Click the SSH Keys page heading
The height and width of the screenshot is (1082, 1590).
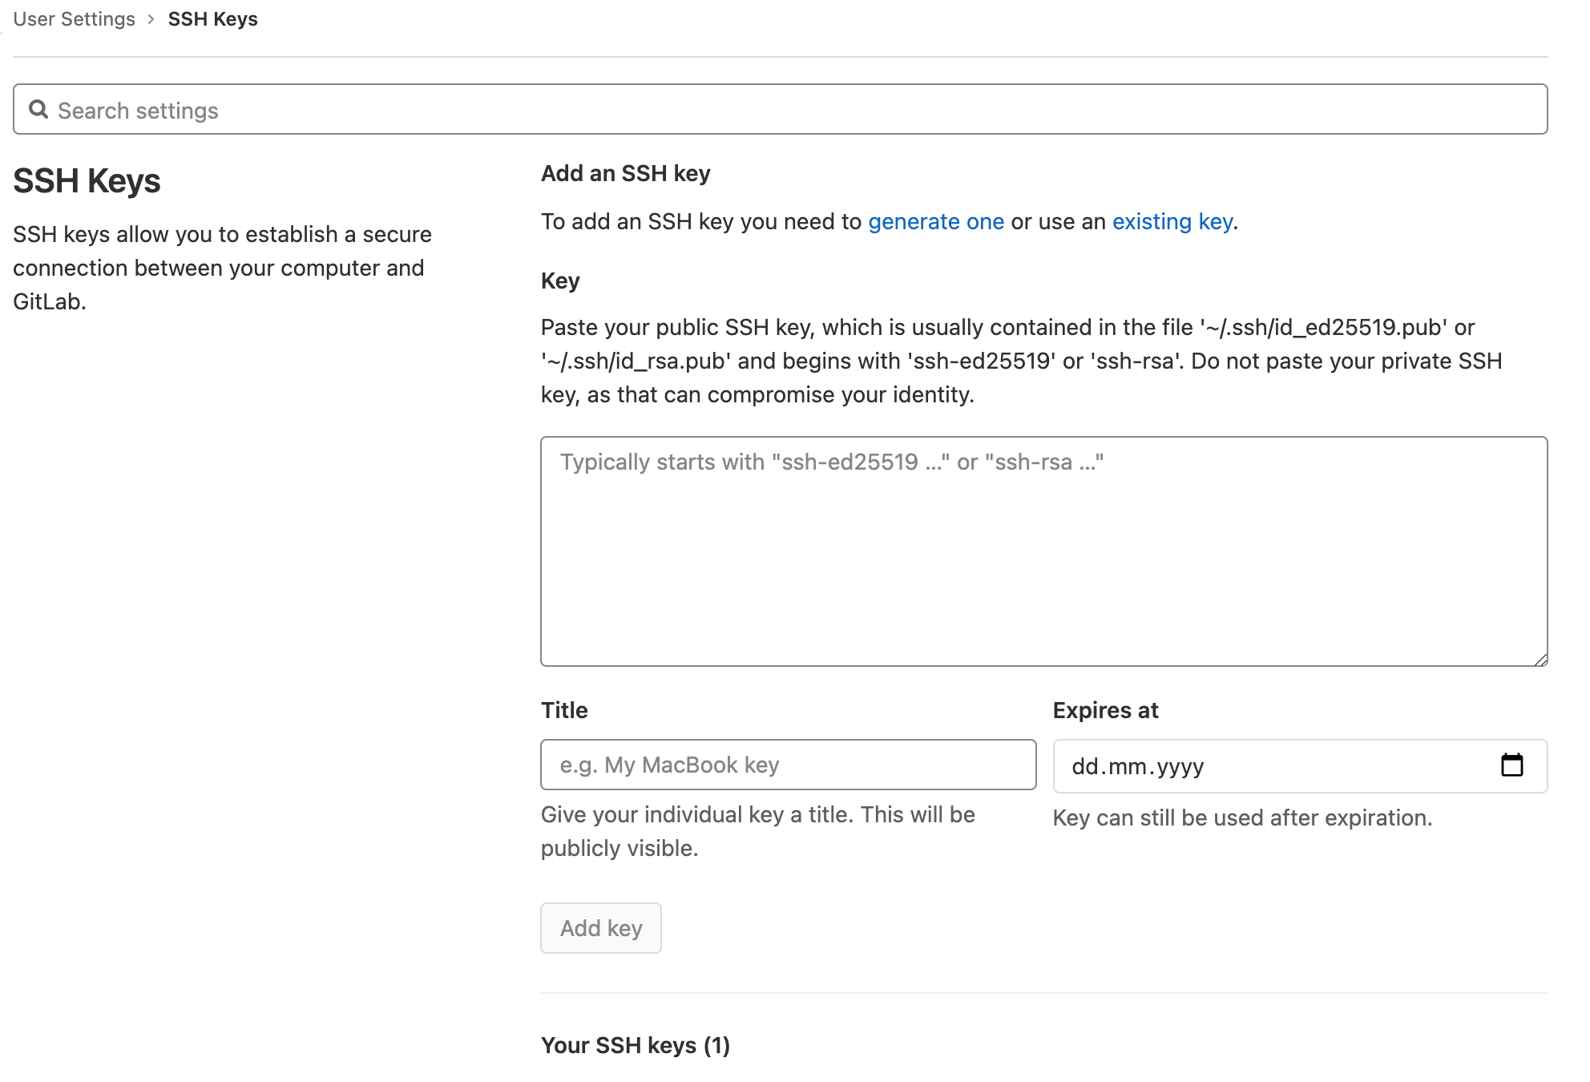coord(86,181)
